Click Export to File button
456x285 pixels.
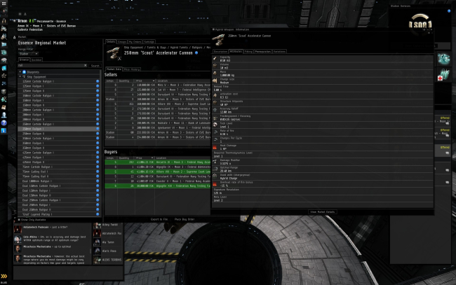[x=159, y=219]
